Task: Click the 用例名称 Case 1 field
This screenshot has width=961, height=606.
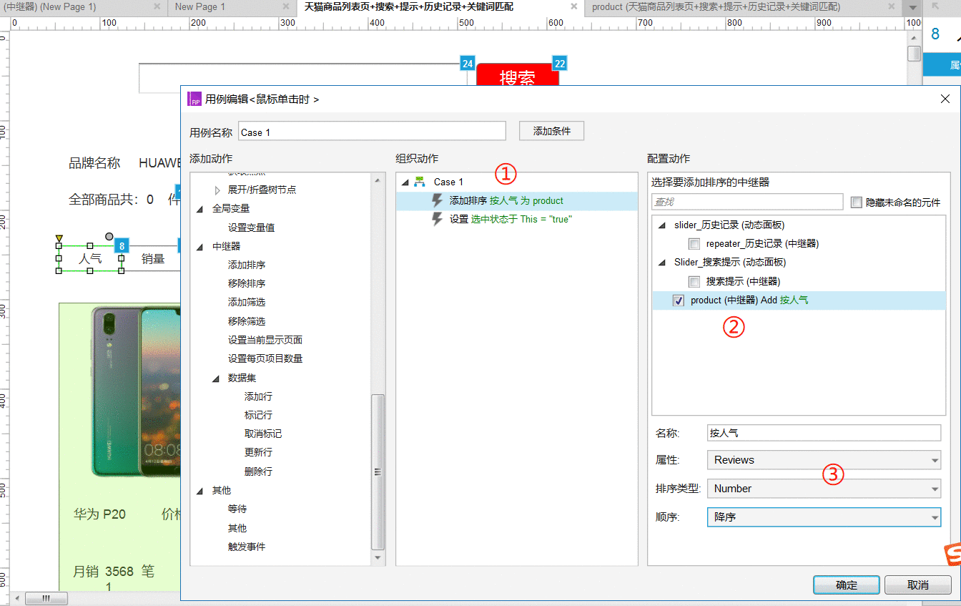Action: [372, 132]
